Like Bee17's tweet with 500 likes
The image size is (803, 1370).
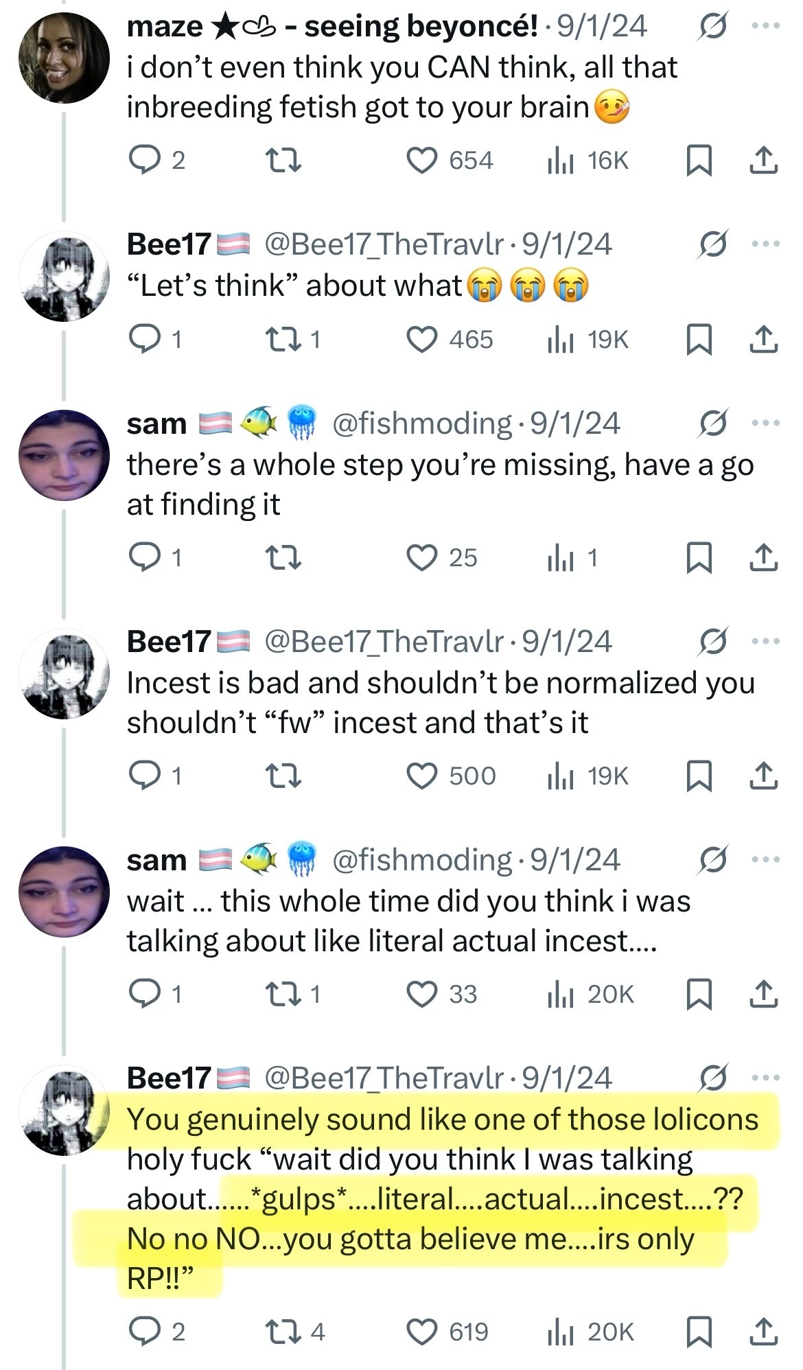(x=422, y=776)
